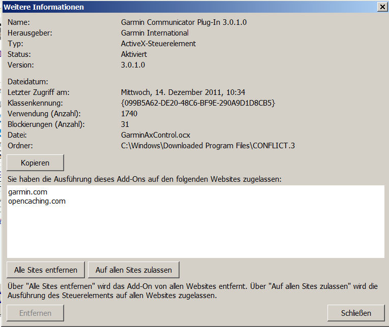Image resolution: width=389 pixels, height=327 pixels.
Task: Close the Weitere Informationen dialog via X
Action: (x=382, y=7)
